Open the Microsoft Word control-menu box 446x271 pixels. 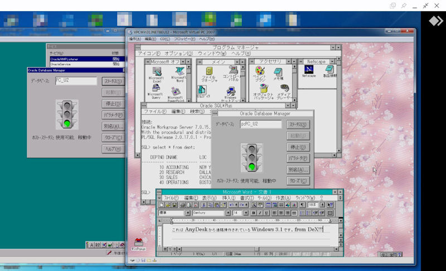(159, 192)
